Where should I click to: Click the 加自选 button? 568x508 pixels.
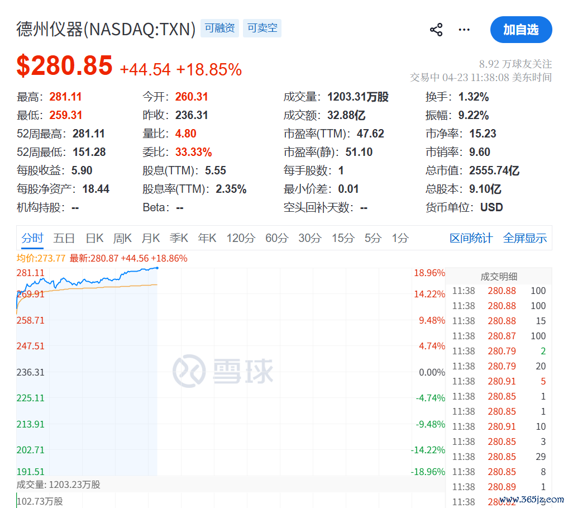click(521, 30)
